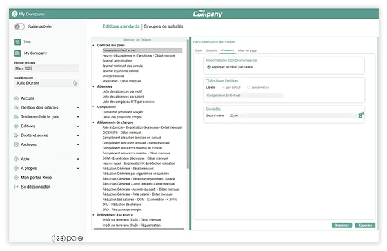Select the Tous companies icon
The image size is (387, 251).
[17, 42]
